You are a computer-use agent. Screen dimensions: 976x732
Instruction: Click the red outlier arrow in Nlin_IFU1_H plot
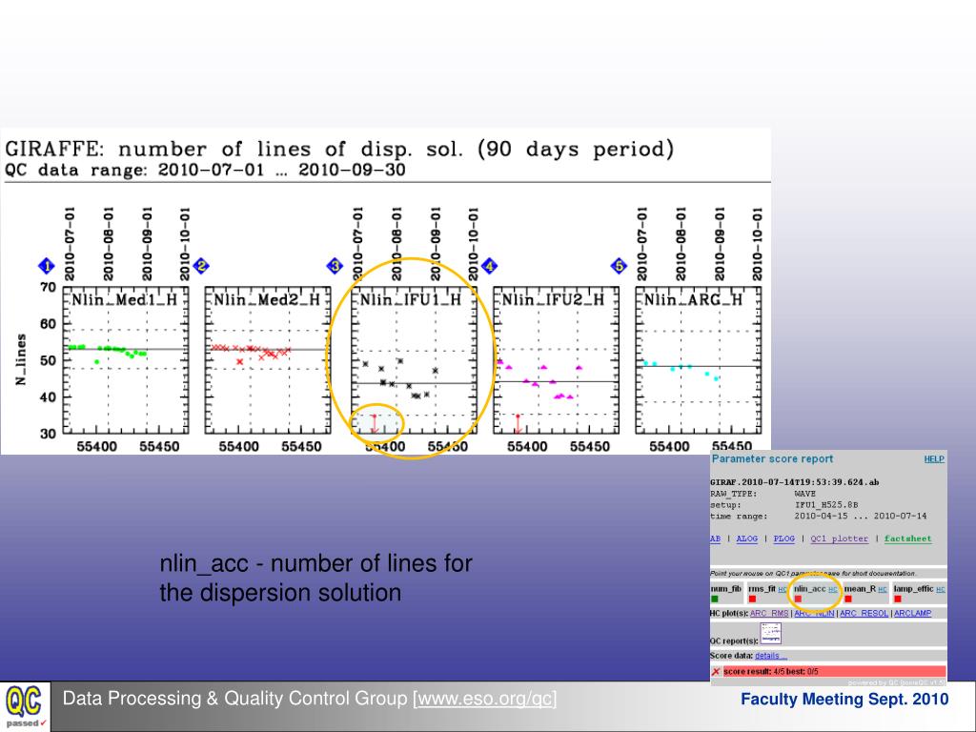[374, 424]
